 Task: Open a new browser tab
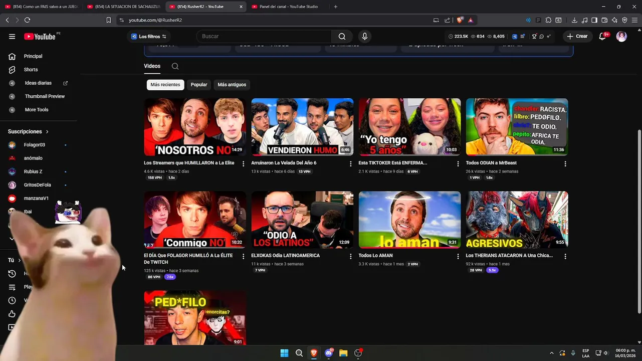tap(335, 7)
